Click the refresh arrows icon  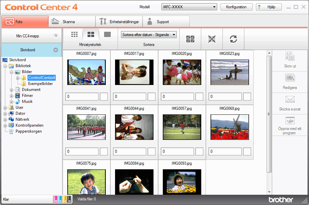[x=233, y=39]
